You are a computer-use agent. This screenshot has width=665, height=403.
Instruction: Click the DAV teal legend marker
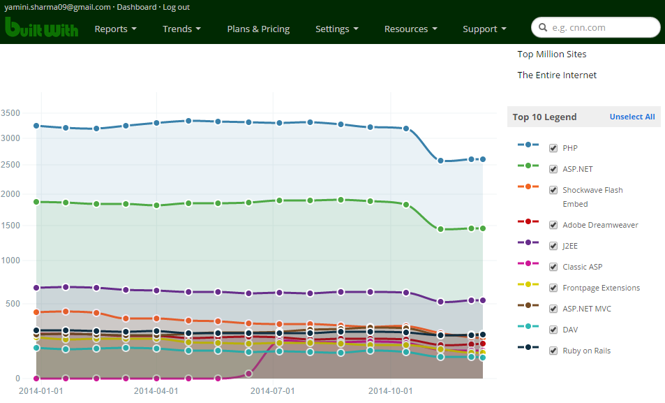(x=528, y=326)
